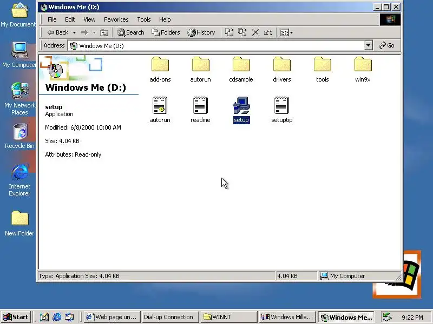Open Recycle Bin desktop icon
Screen dimensions: 433x324
point(19,136)
